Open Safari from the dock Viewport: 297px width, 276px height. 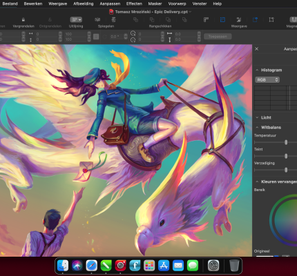tap(92, 266)
